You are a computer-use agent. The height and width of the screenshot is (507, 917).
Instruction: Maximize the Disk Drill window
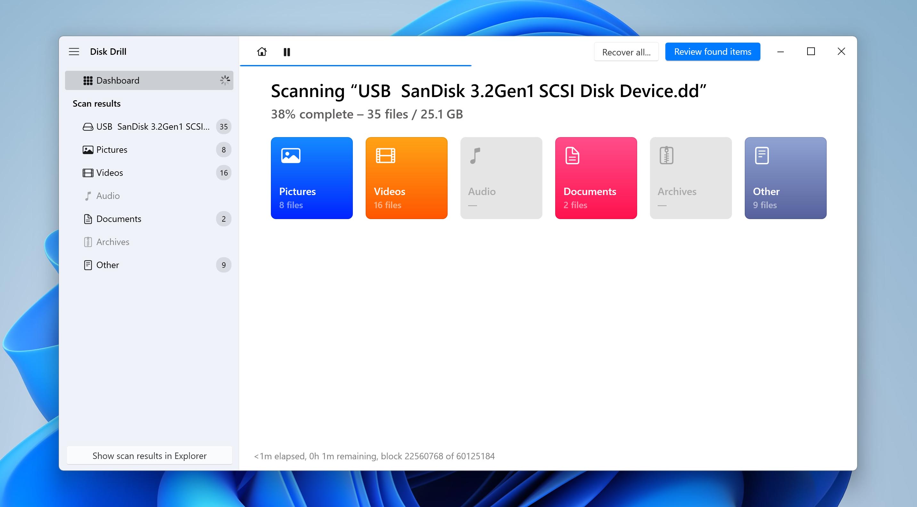pyautogui.click(x=811, y=52)
